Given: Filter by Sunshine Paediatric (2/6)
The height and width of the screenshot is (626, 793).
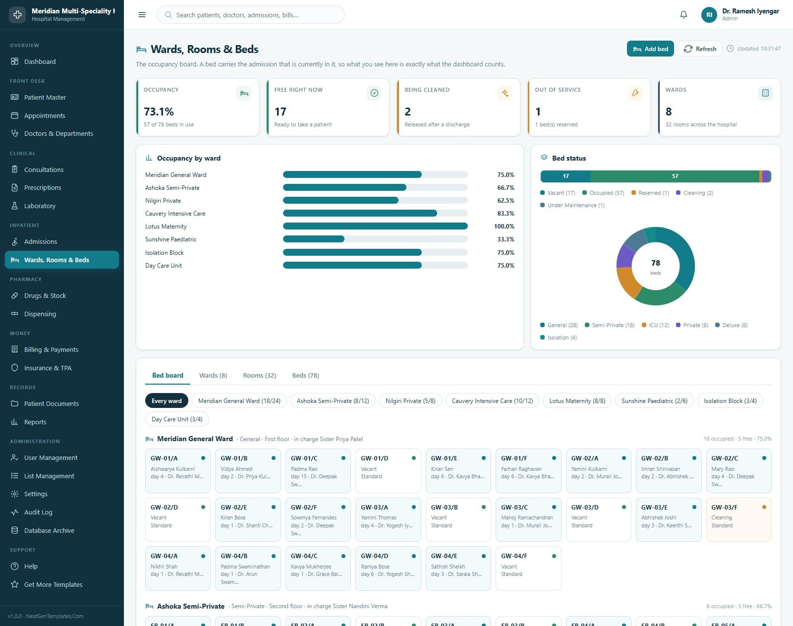Looking at the screenshot, I should tap(655, 401).
